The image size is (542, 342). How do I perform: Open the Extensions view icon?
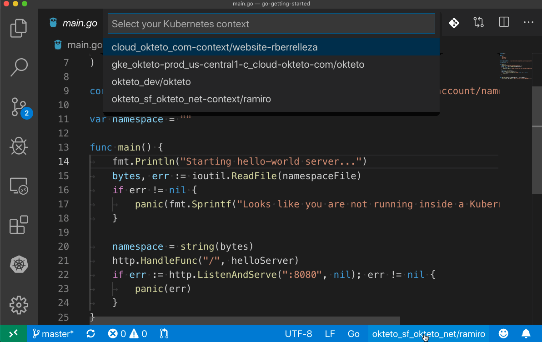pyautogui.click(x=19, y=225)
